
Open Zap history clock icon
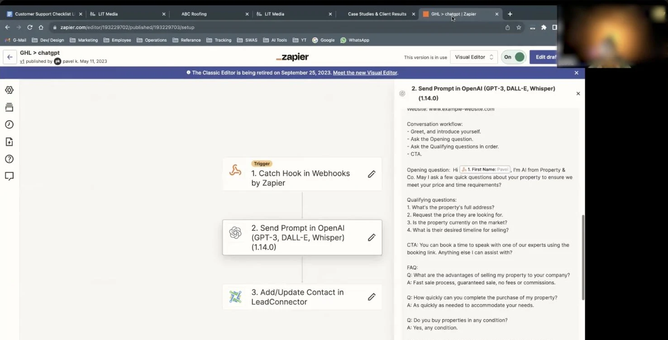[x=9, y=125]
